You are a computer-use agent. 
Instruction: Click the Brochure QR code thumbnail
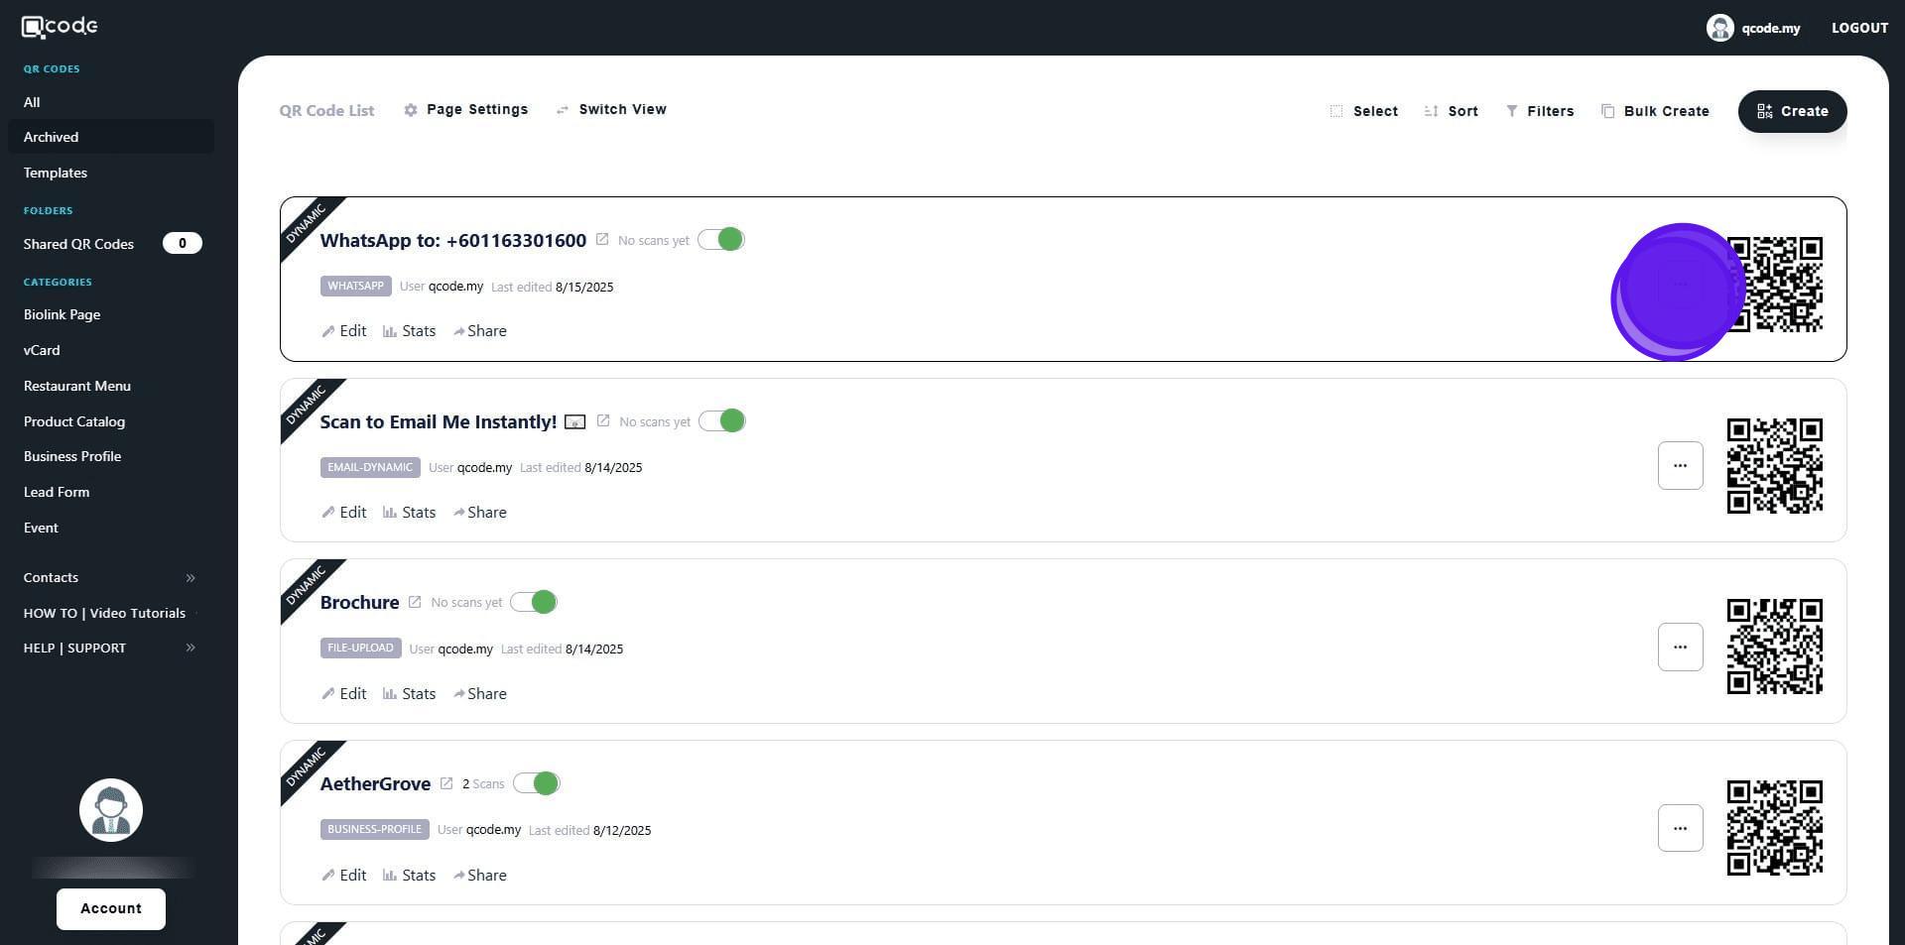point(1775,647)
